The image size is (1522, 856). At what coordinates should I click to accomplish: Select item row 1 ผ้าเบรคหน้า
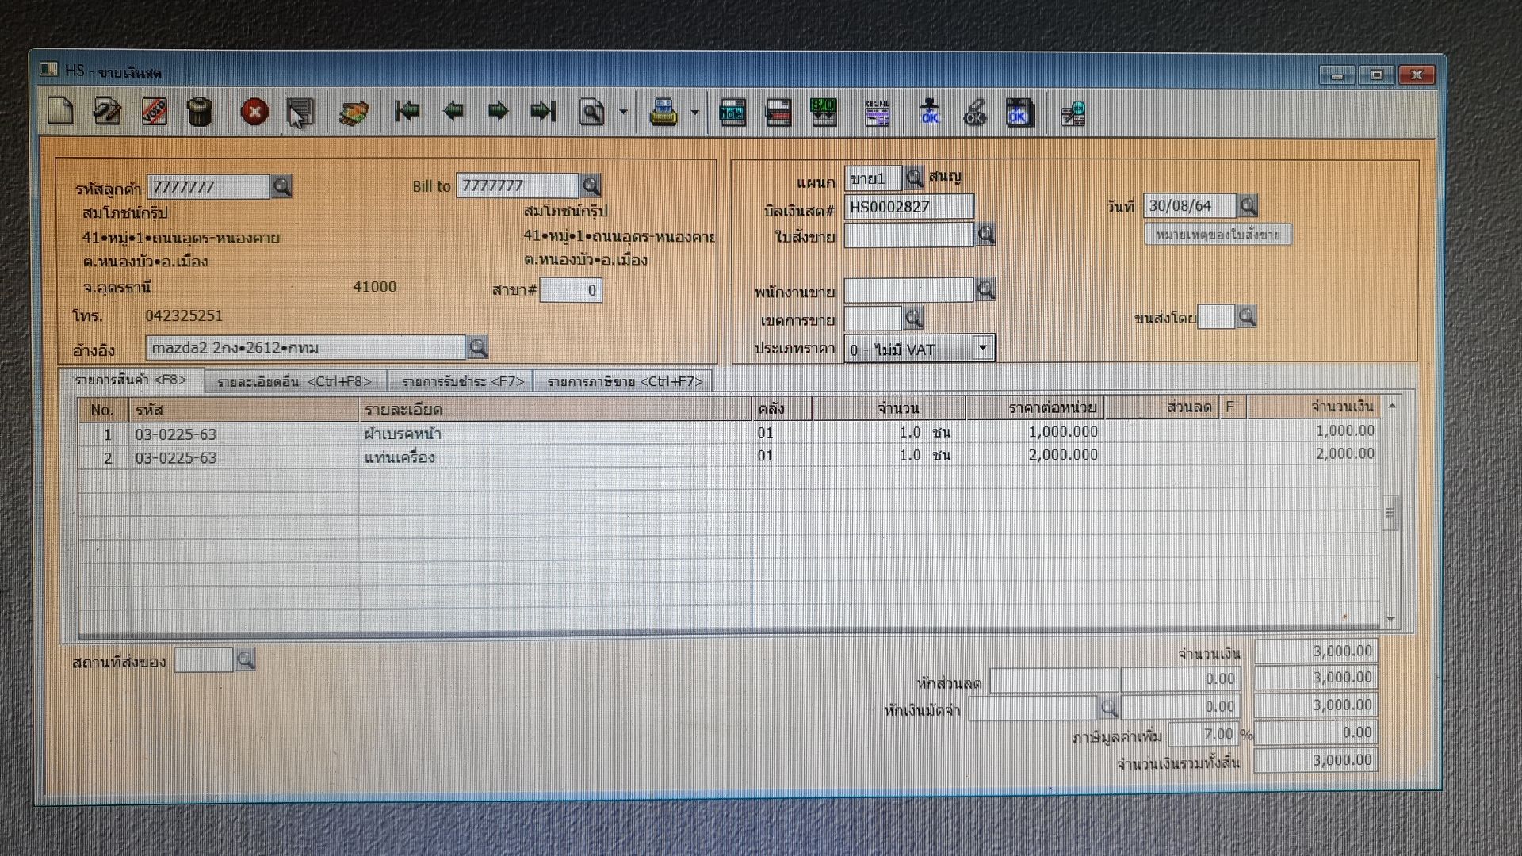pyautogui.click(x=728, y=433)
